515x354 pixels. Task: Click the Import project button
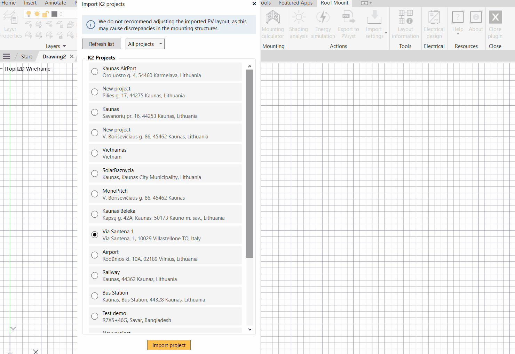[169, 345]
